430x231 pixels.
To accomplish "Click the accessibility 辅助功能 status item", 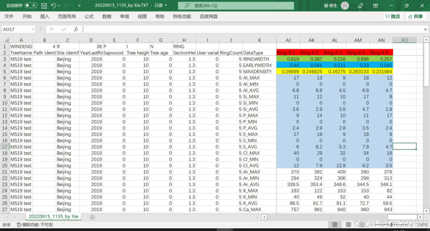I will click(35, 225).
